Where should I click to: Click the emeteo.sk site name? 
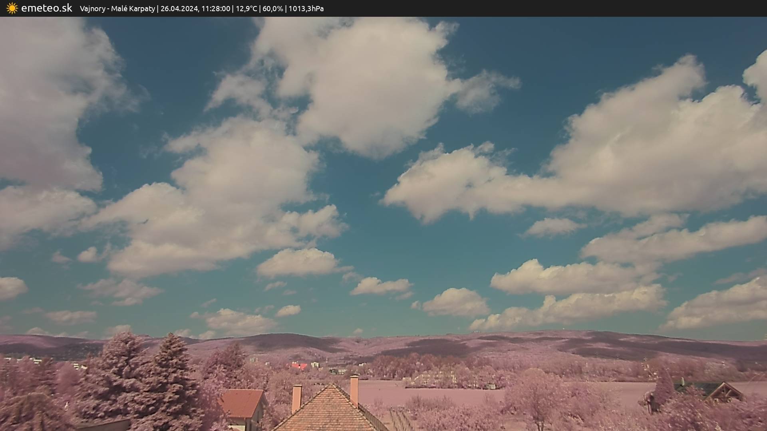coord(47,8)
